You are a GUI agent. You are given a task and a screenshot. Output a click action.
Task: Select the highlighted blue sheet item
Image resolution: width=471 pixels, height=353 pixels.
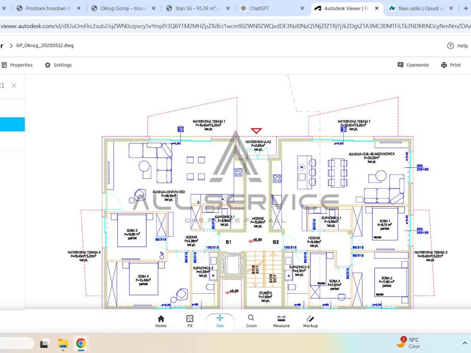pos(12,125)
